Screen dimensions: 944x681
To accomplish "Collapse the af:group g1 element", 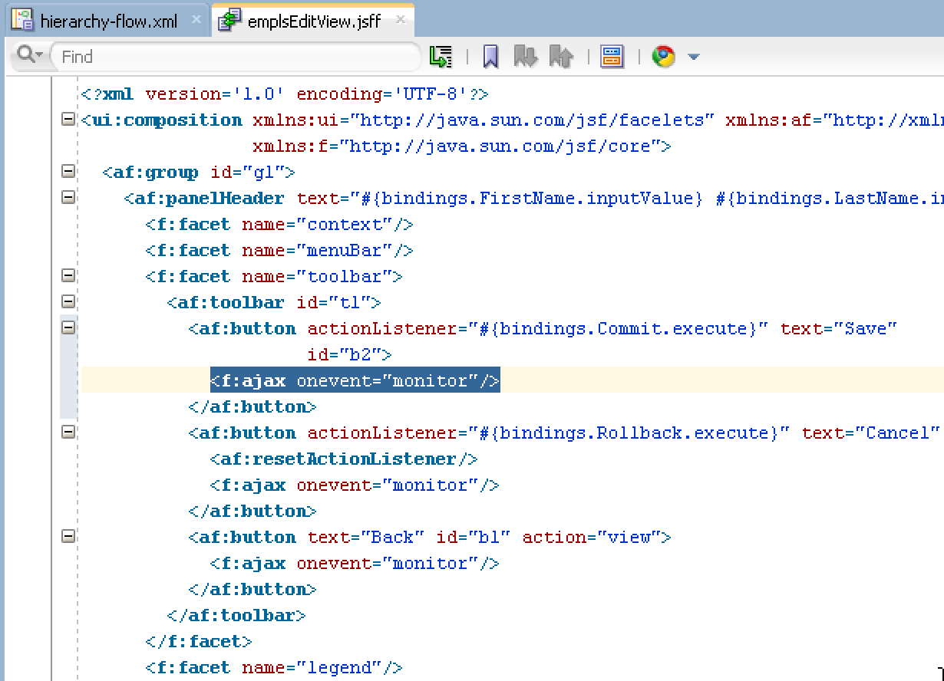I will click(x=68, y=171).
